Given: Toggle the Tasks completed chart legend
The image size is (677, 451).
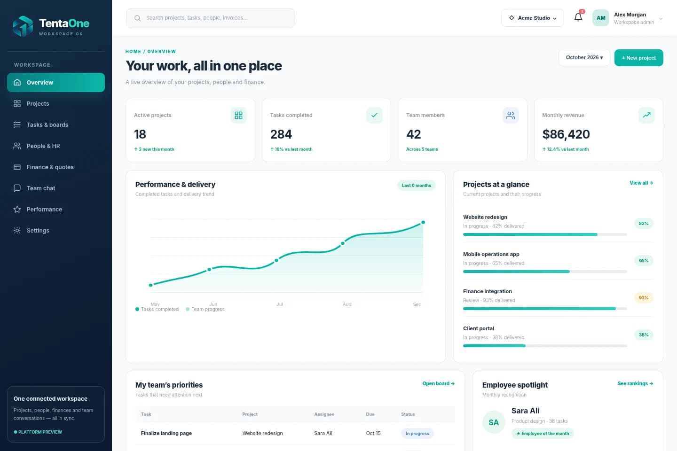Looking at the screenshot, I should (x=157, y=309).
